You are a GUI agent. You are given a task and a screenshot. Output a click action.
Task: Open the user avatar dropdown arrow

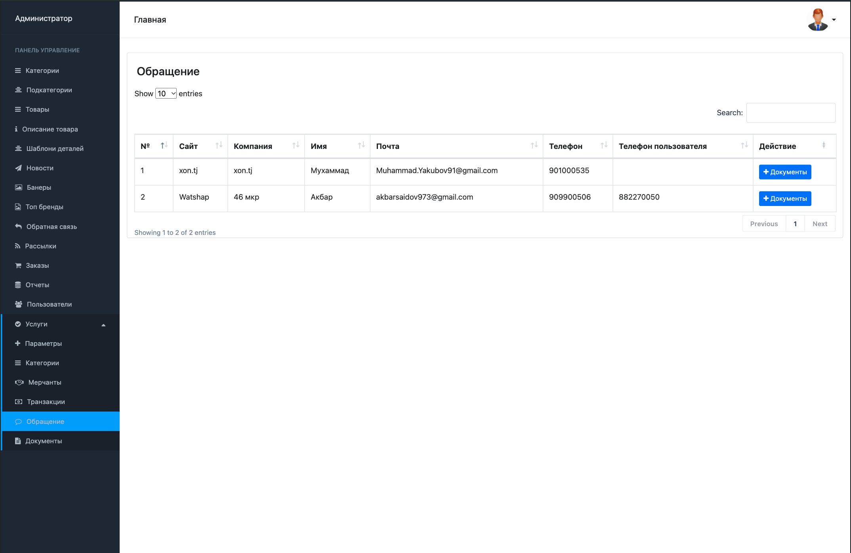pyautogui.click(x=834, y=20)
